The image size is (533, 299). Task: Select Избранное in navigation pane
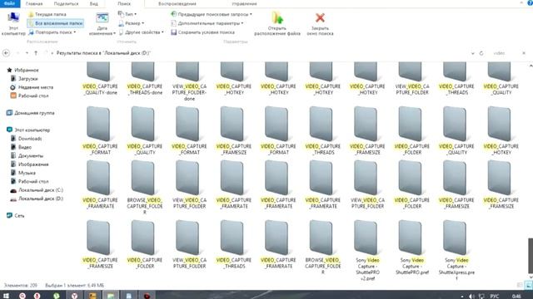[x=23, y=70]
